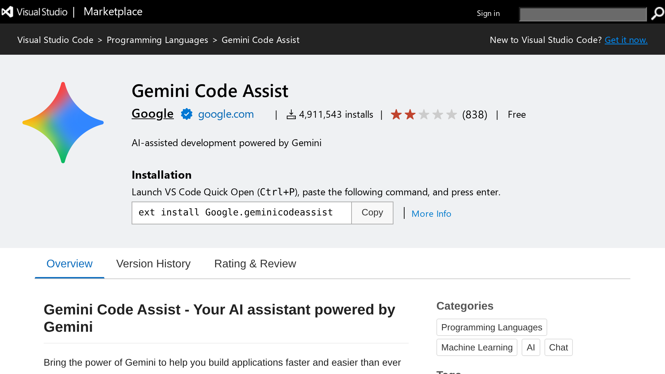Click the Gemini Code Assist title heading
Screen dimensions: 665x374
click(x=210, y=91)
